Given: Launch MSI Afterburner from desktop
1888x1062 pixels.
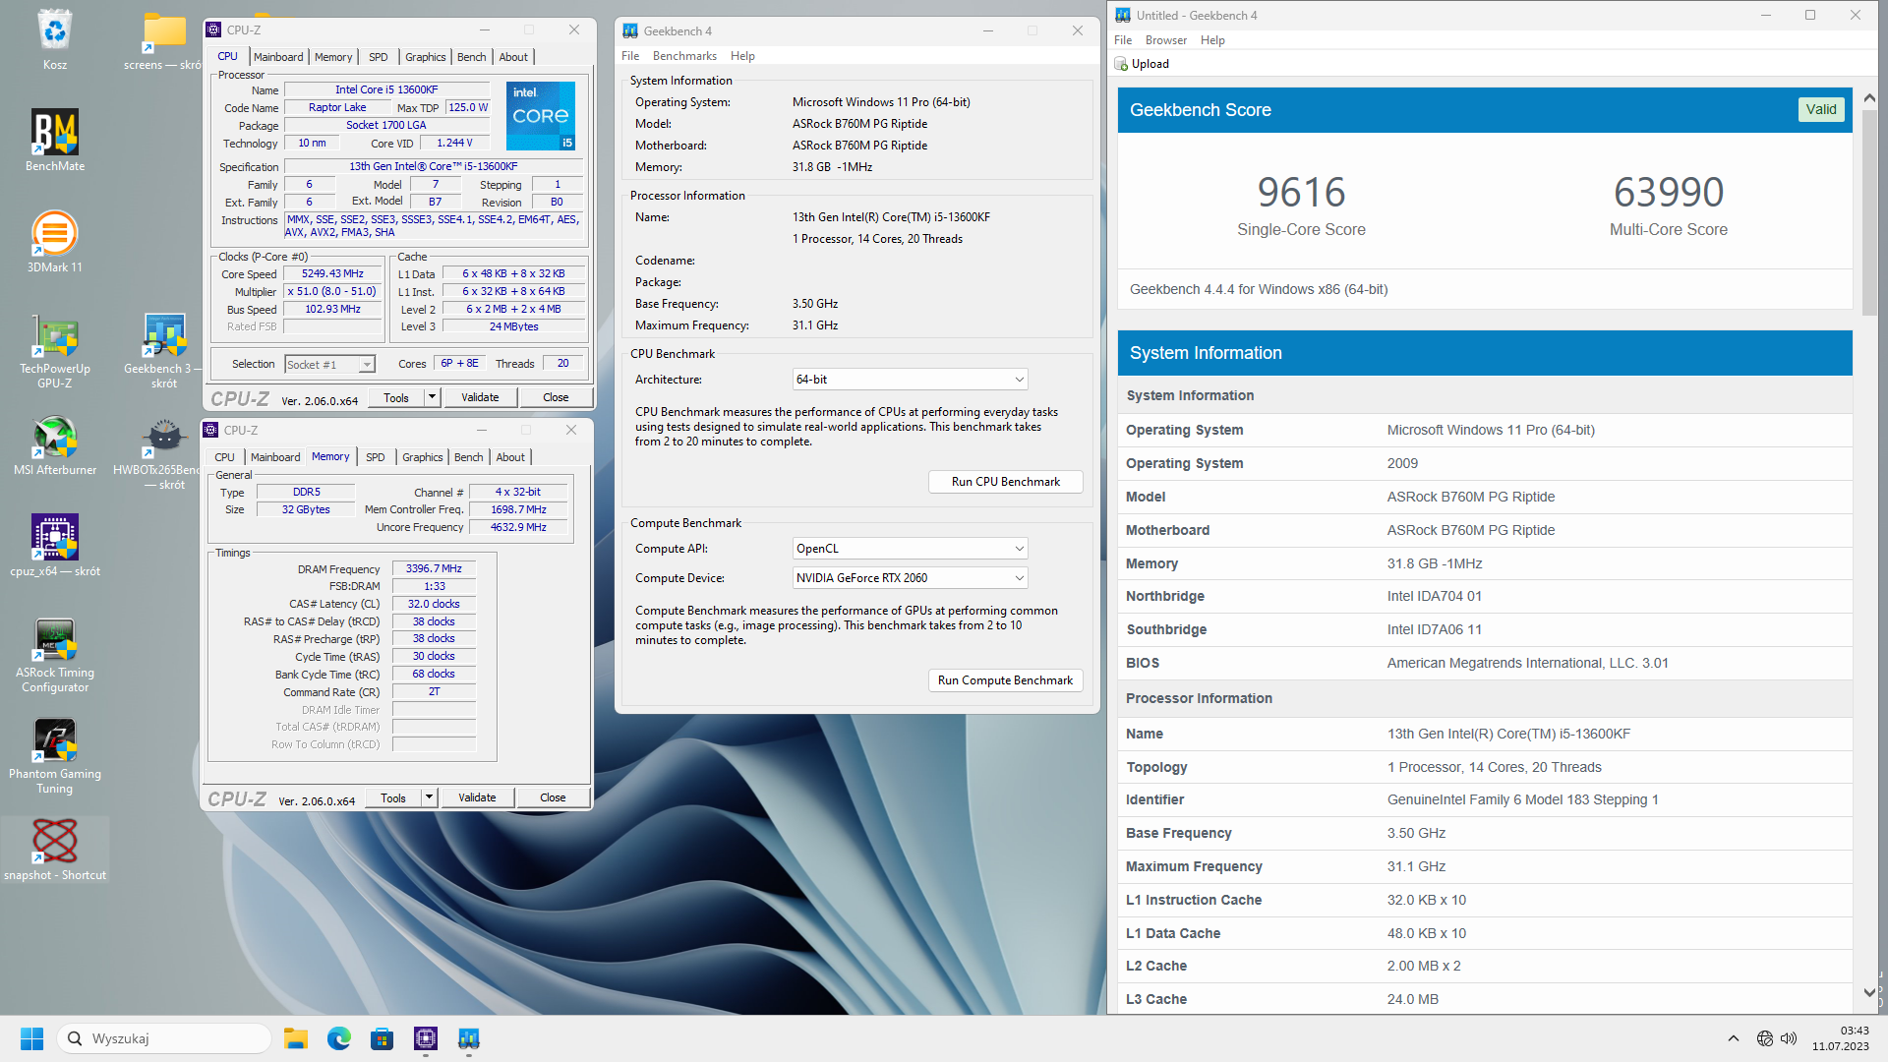Looking at the screenshot, I should point(55,445).
